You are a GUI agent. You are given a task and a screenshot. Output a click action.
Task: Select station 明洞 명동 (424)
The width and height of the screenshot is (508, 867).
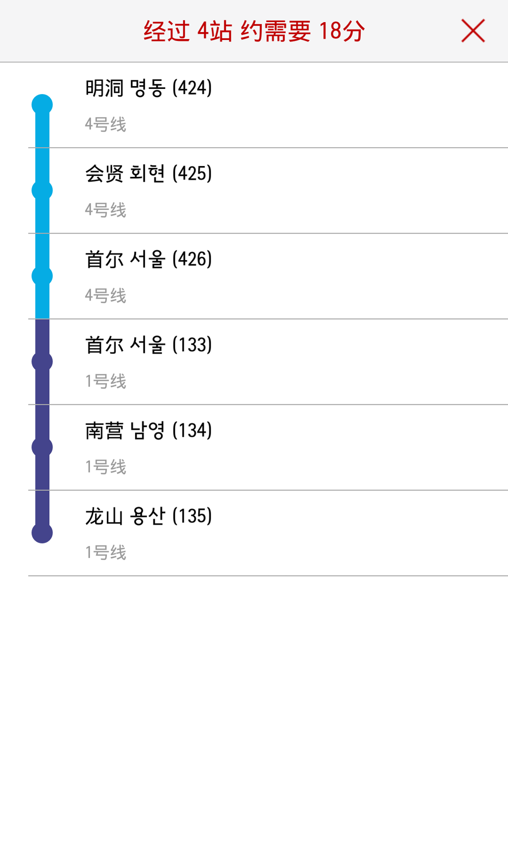coord(149,88)
